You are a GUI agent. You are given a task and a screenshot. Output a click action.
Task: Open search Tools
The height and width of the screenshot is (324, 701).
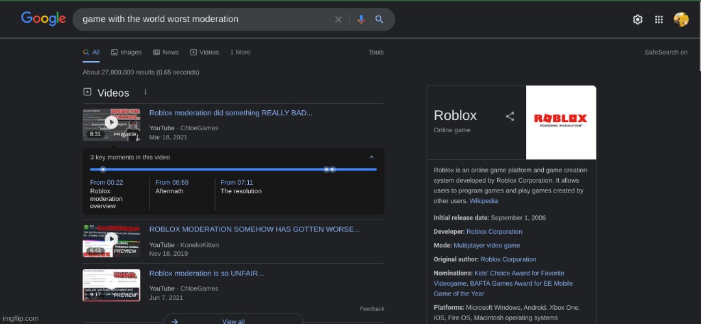pyautogui.click(x=376, y=52)
